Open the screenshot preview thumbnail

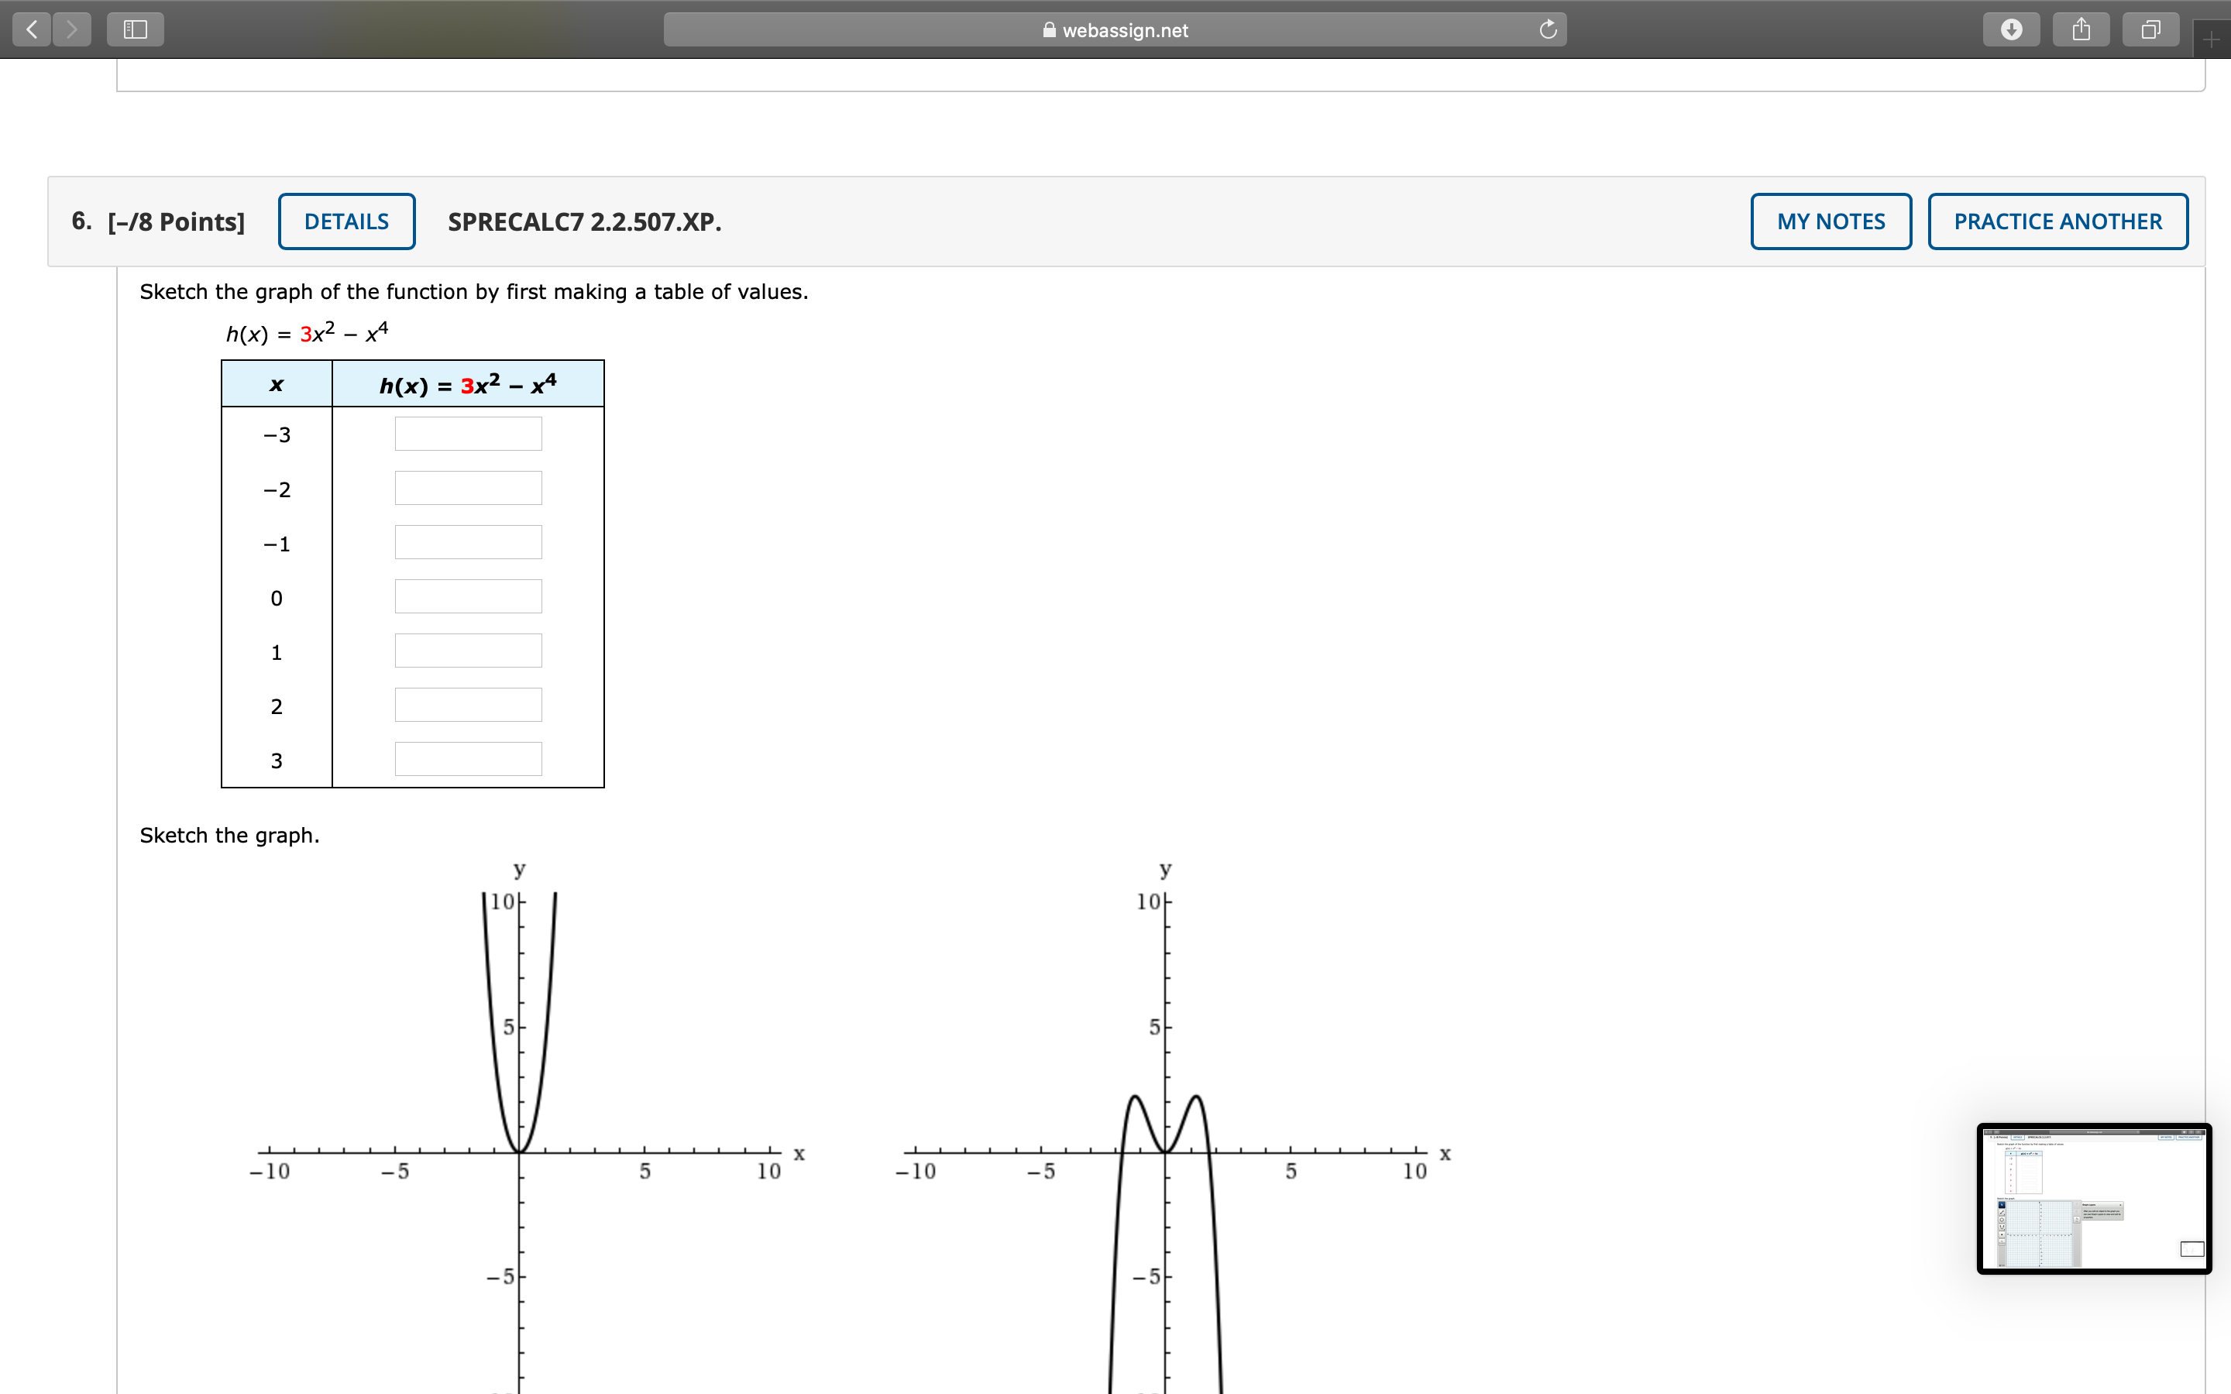tap(2094, 1199)
